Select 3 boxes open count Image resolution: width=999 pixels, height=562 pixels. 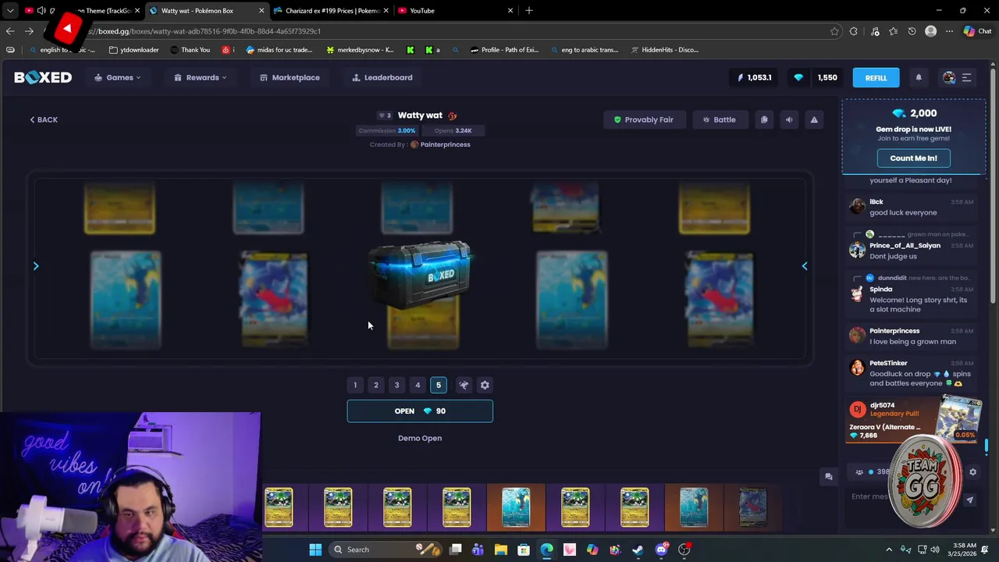click(396, 385)
